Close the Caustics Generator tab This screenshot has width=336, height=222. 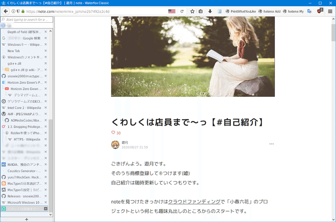tap(46, 171)
